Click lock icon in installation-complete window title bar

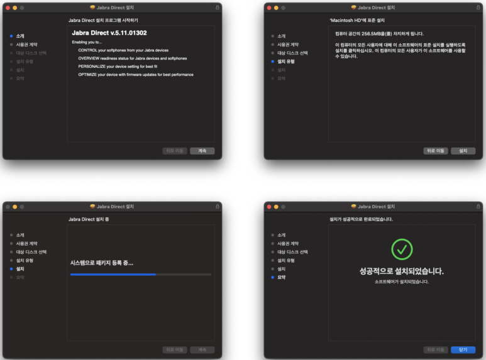pyautogui.click(x=478, y=206)
